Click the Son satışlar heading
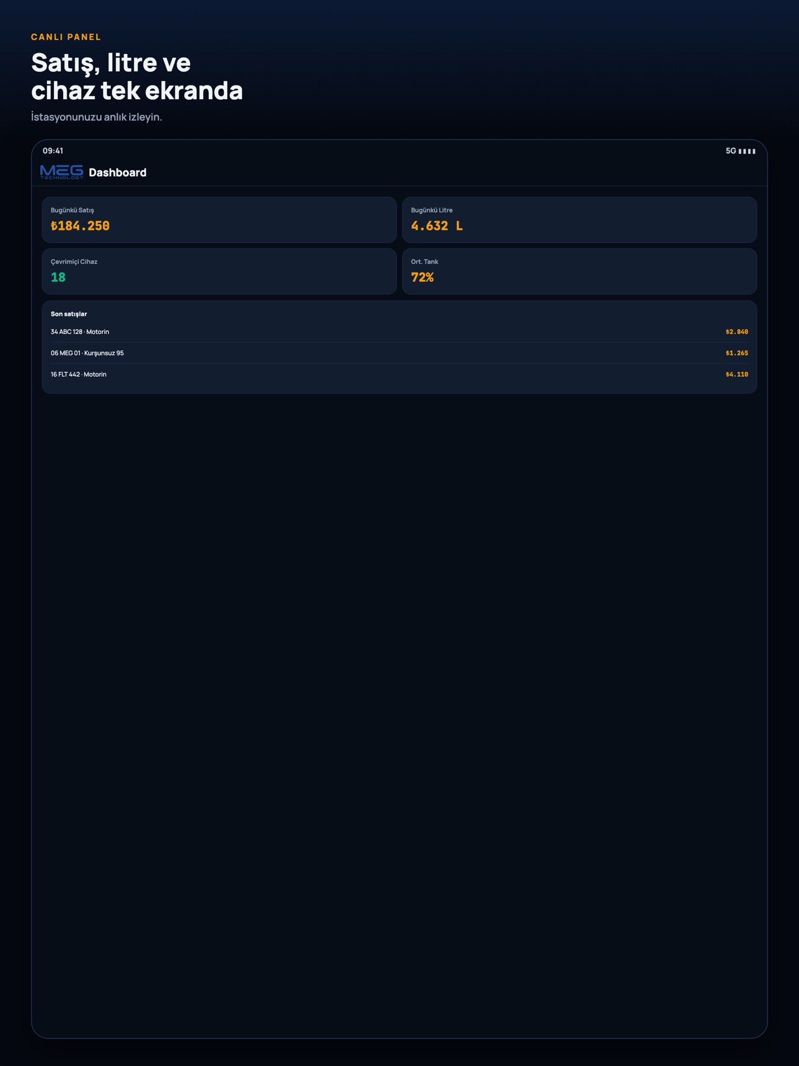Viewport: 799px width, 1066px height. pyautogui.click(x=69, y=314)
